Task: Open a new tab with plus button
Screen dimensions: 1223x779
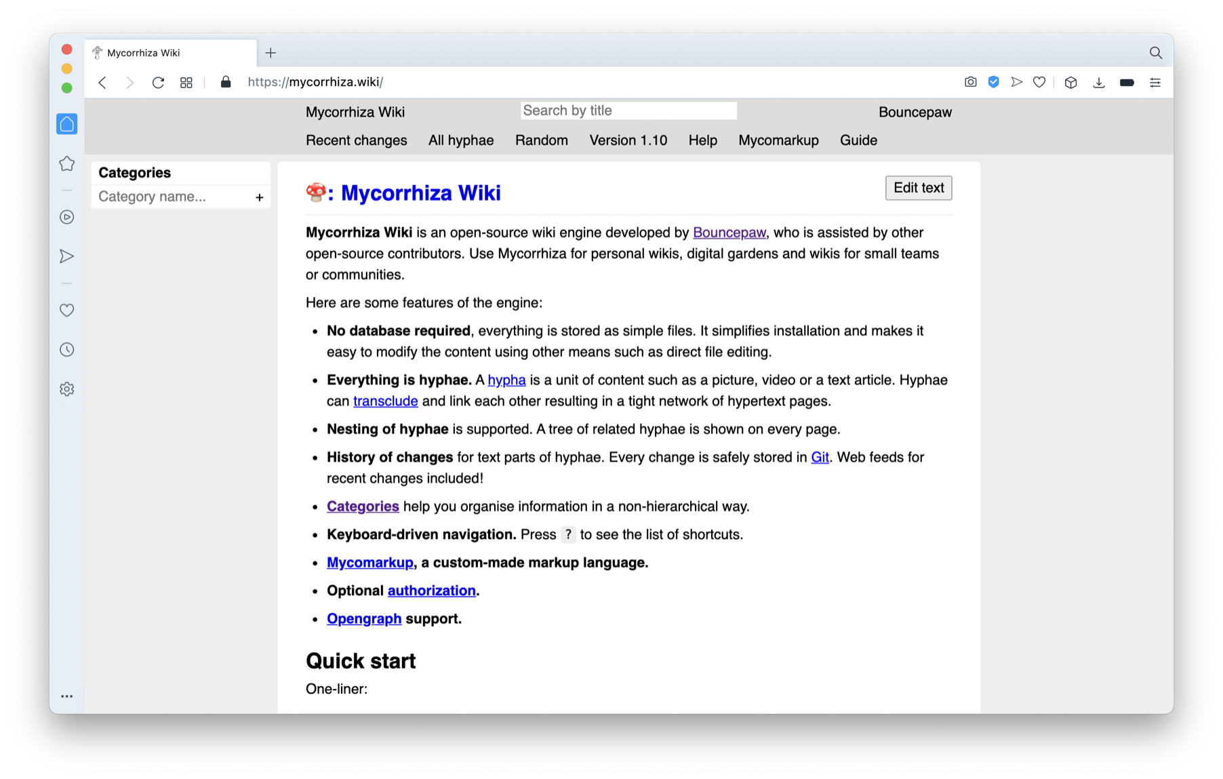Action: [x=270, y=53]
